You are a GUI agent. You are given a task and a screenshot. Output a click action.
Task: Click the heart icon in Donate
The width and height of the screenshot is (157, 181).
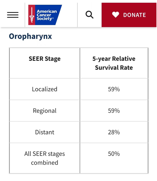coord(115,15)
